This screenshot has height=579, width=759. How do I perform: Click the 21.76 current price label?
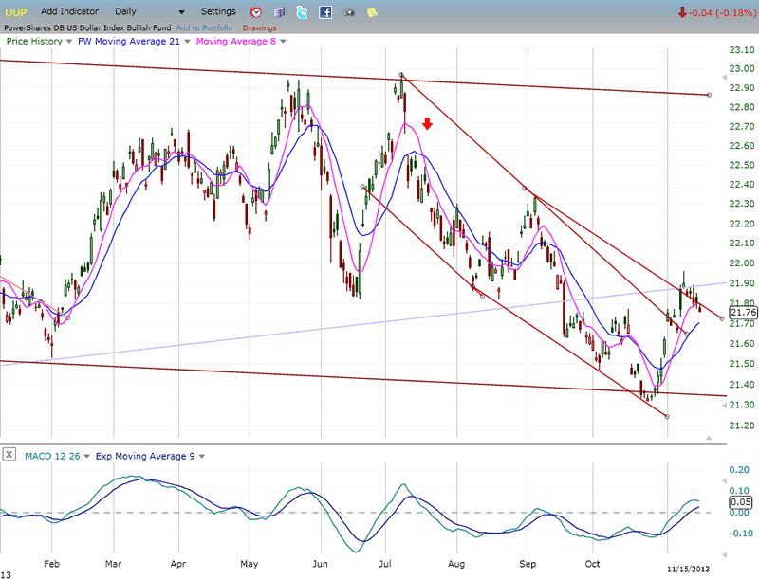tap(743, 312)
